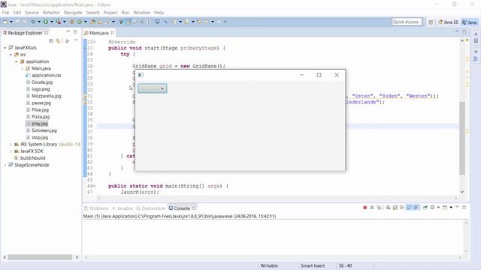Viewport: 481px width, 270px height.
Task: Select Main.java in Package Explorer
Action: [41, 68]
